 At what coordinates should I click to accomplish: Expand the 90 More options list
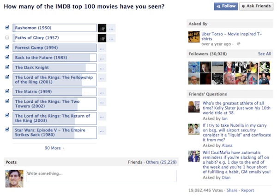[54, 148]
